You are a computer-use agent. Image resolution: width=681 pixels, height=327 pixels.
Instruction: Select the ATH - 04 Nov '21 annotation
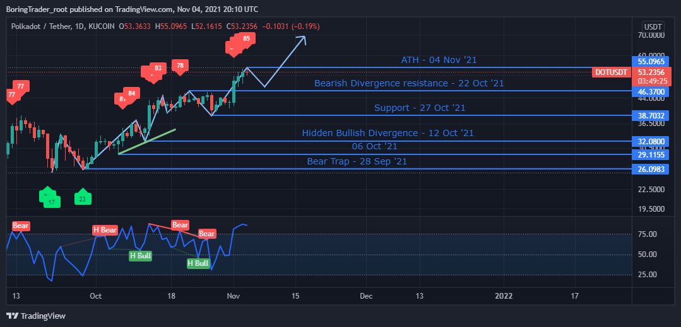[439, 60]
